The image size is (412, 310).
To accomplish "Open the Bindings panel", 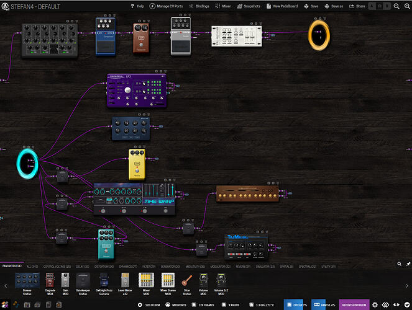I will [x=199, y=6].
